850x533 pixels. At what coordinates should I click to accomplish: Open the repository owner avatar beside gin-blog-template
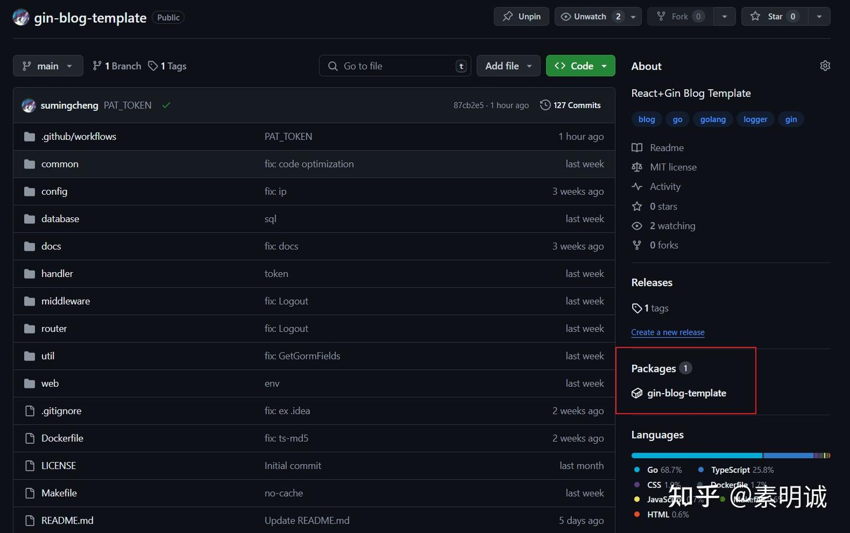(21, 18)
